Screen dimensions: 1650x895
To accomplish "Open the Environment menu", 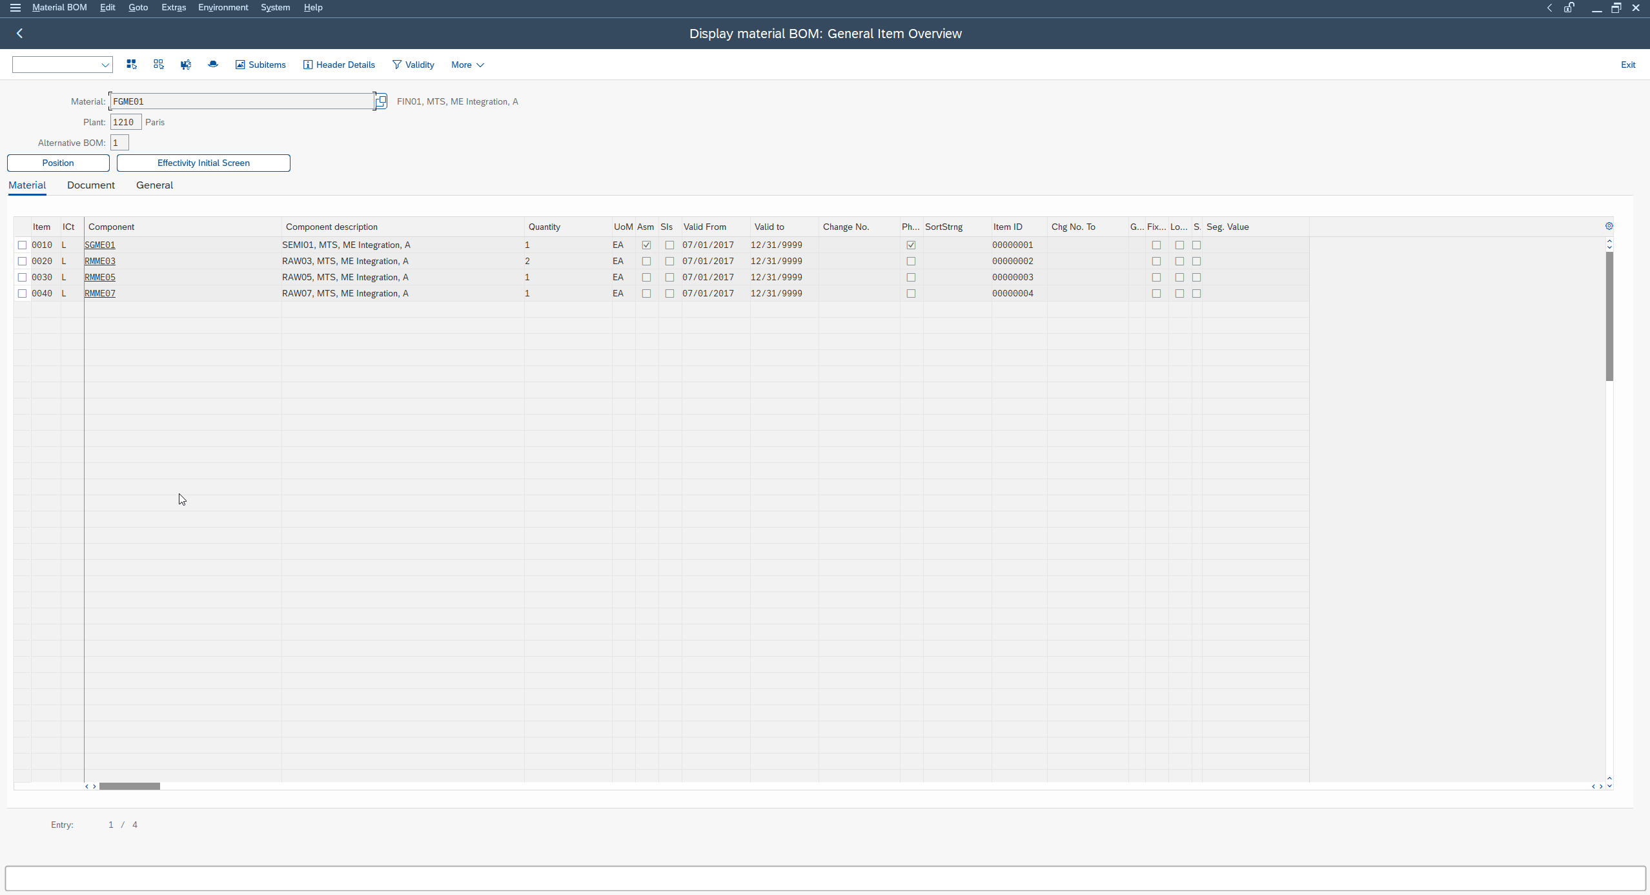I will 223,8.
